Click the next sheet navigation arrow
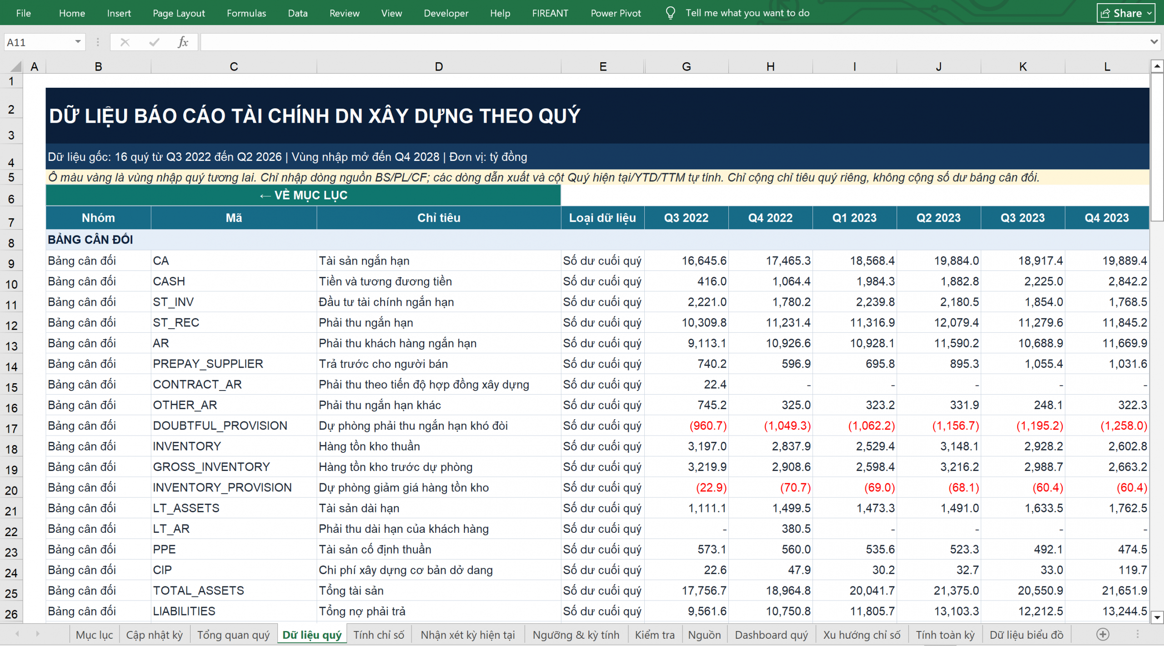Screen dimensions: 1164x646 (37, 634)
